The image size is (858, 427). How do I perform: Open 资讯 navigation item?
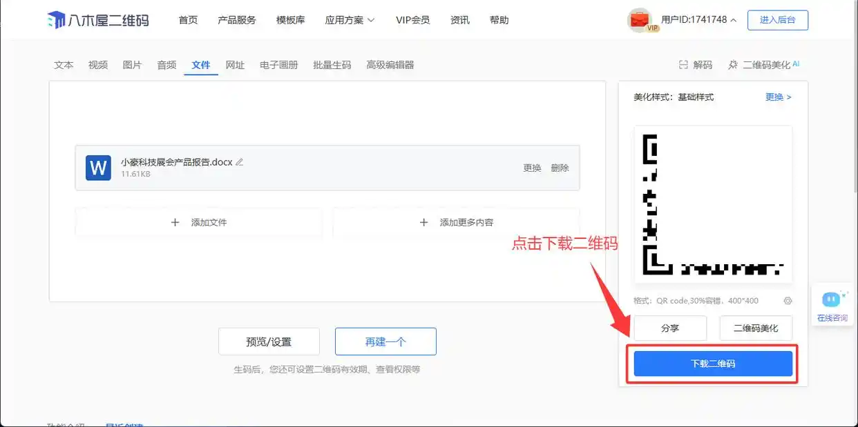[460, 20]
